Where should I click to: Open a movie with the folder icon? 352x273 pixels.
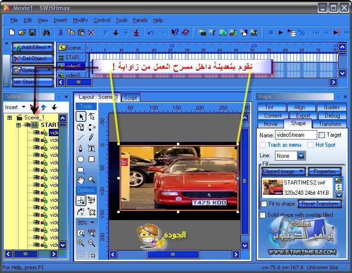[x=22, y=33]
